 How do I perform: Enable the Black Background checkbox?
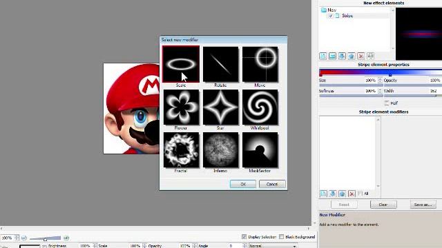click(281, 237)
